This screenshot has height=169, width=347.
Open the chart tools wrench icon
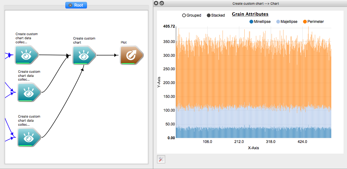[161, 159]
